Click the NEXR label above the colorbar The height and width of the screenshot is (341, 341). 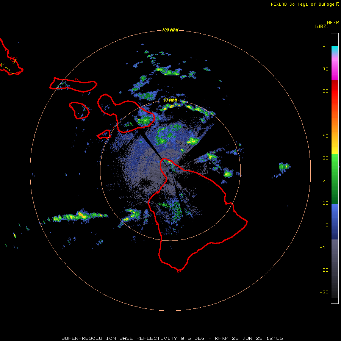tap(333, 23)
